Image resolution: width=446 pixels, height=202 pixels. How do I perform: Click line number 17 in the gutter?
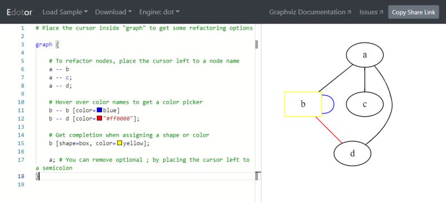[x=21, y=160]
